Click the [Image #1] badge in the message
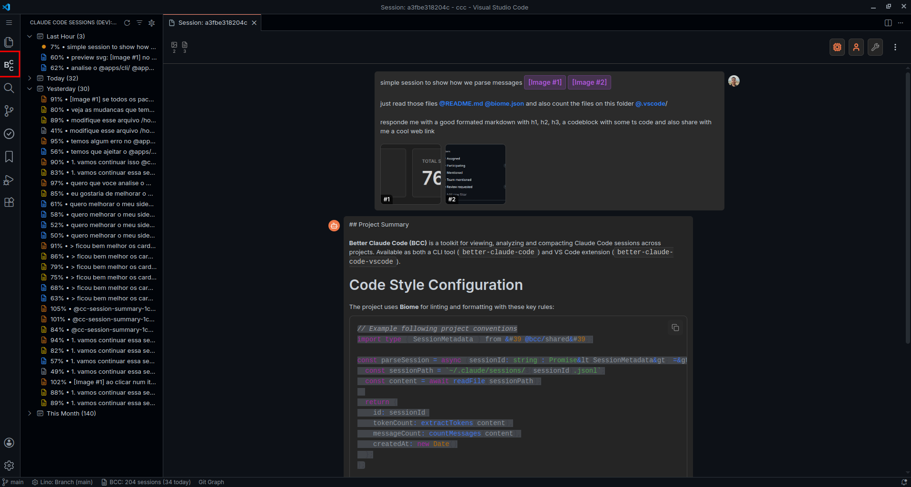This screenshot has height=487, width=911. click(544, 82)
